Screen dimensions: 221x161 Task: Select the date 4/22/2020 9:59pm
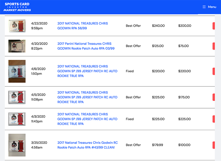pyautogui.click(x=39, y=26)
